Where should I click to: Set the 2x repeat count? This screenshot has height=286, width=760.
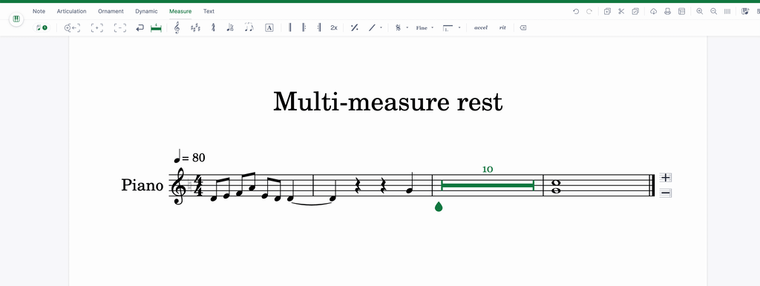point(334,28)
